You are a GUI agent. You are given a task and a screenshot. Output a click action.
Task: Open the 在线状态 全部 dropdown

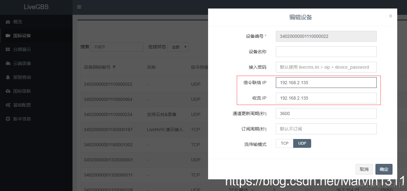[178, 47]
